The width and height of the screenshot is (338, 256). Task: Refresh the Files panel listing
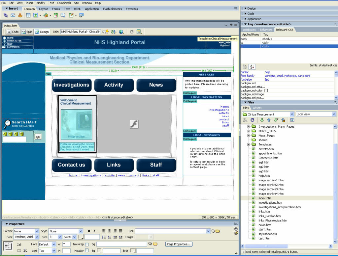[x=253, y=120]
